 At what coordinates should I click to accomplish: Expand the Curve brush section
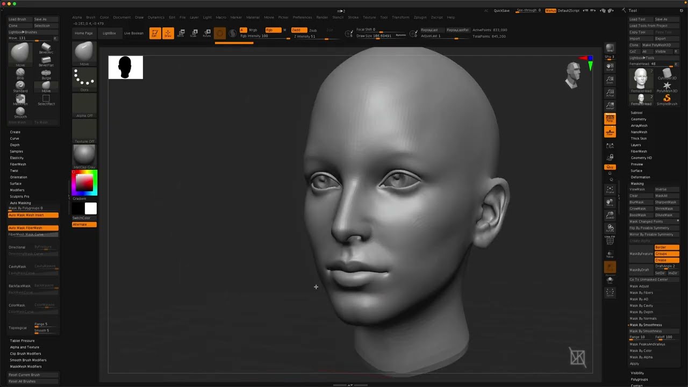pyautogui.click(x=15, y=139)
